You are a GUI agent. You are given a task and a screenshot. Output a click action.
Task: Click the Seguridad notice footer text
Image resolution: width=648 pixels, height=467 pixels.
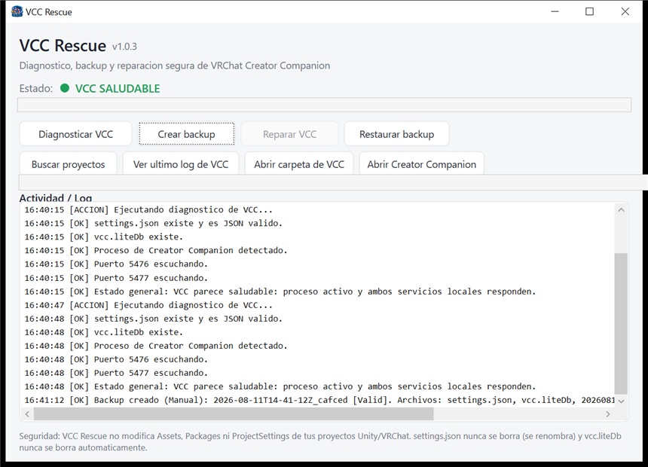pos(320,442)
